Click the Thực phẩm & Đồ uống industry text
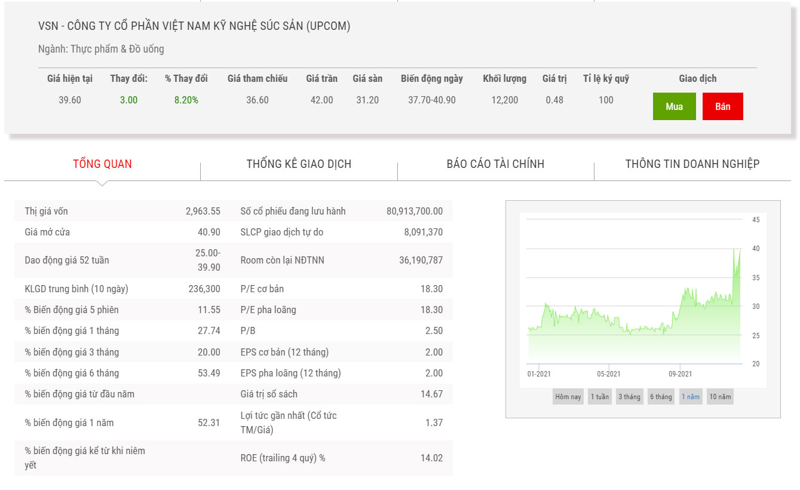The image size is (800, 490). 117,49
